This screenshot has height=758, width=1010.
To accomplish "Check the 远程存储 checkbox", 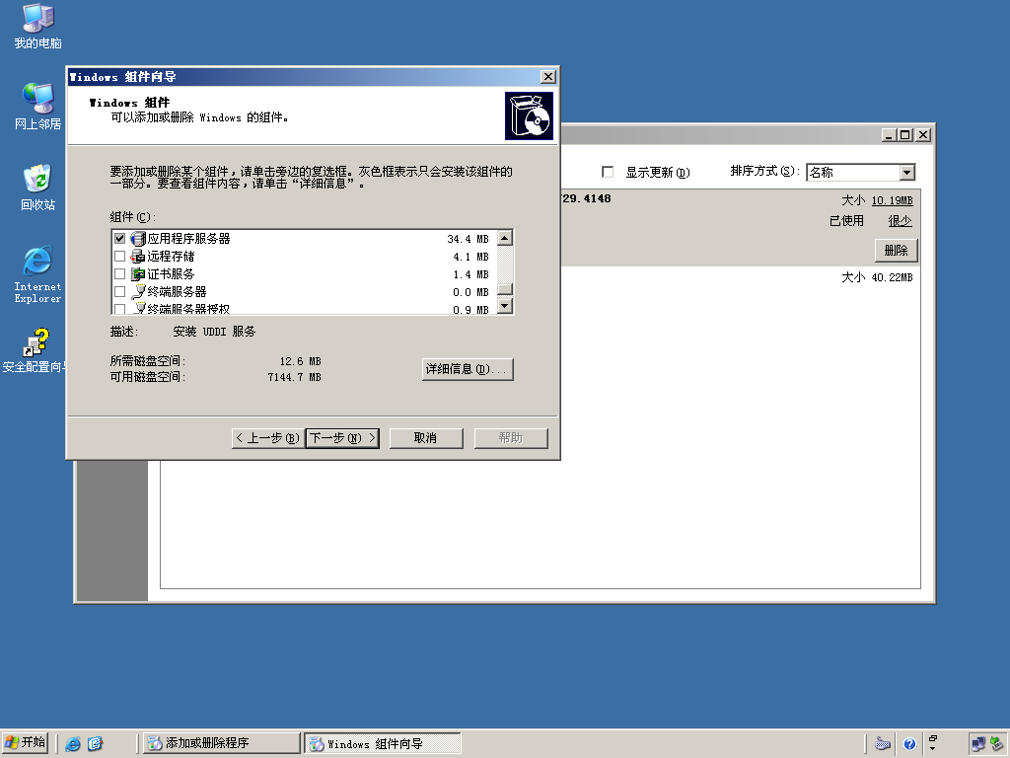I will click(x=119, y=257).
